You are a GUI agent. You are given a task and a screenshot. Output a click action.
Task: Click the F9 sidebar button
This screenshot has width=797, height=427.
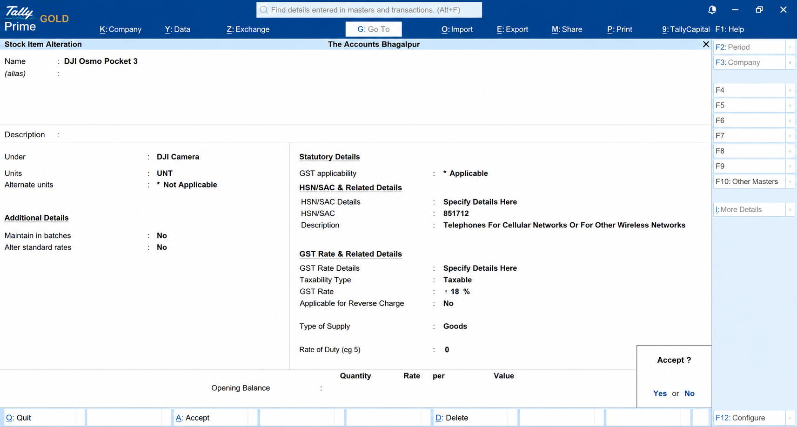[x=749, y=167]
